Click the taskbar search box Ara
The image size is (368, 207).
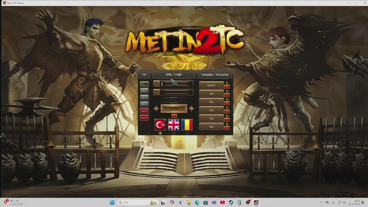tap(138, 202)
